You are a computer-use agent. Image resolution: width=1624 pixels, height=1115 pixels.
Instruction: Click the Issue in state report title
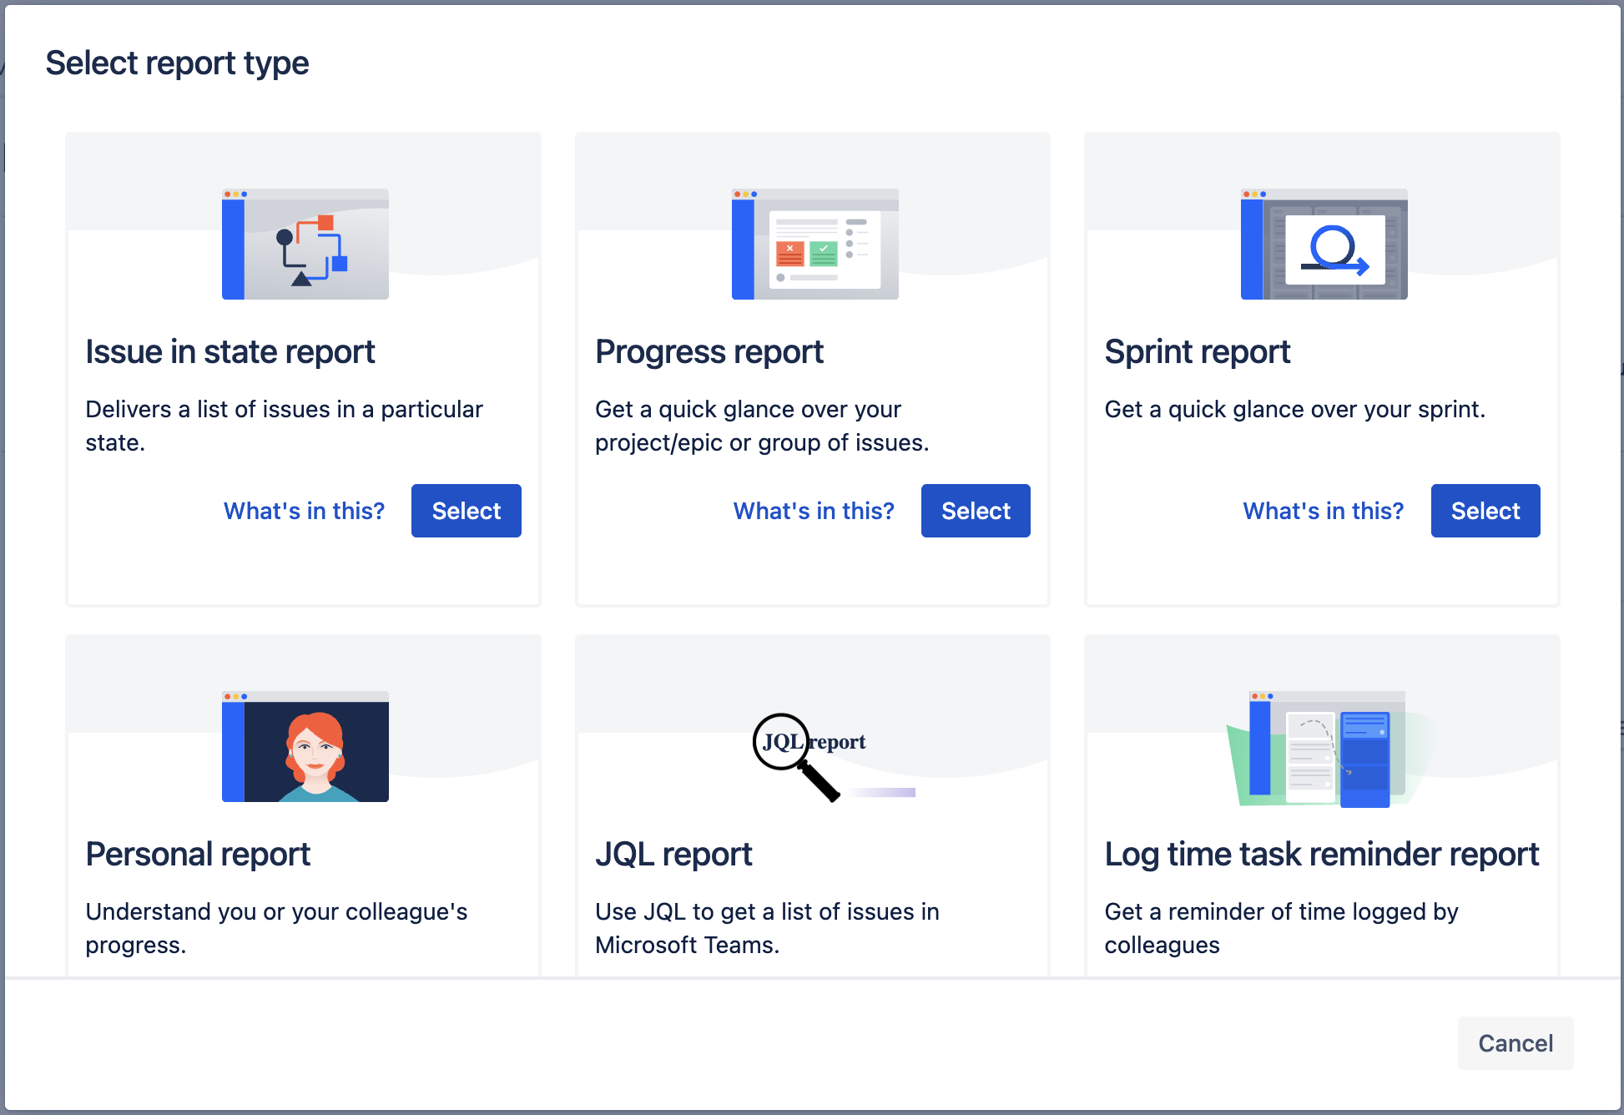230,352
